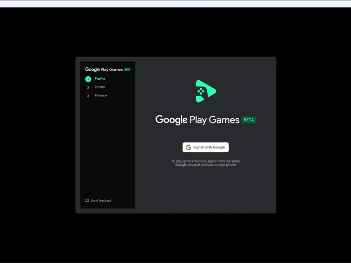Click the 'To play across devices' hint text

point(205,163)
